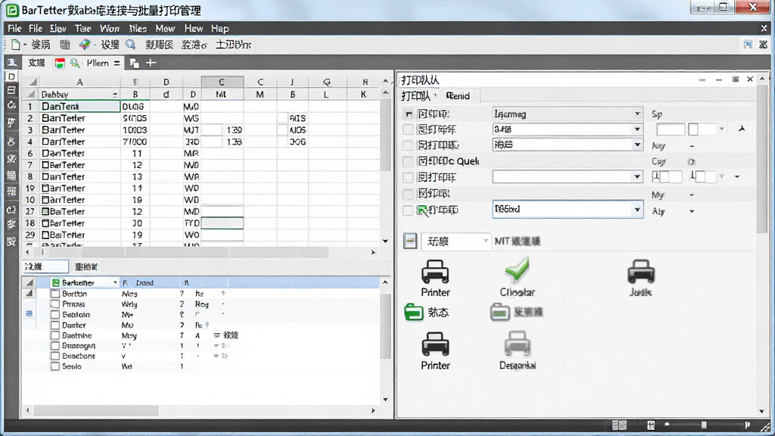Viewport: 775px width, 436px height.
Task: Click the plus icon in the tab strip
Action: click(x=151, y=63)
